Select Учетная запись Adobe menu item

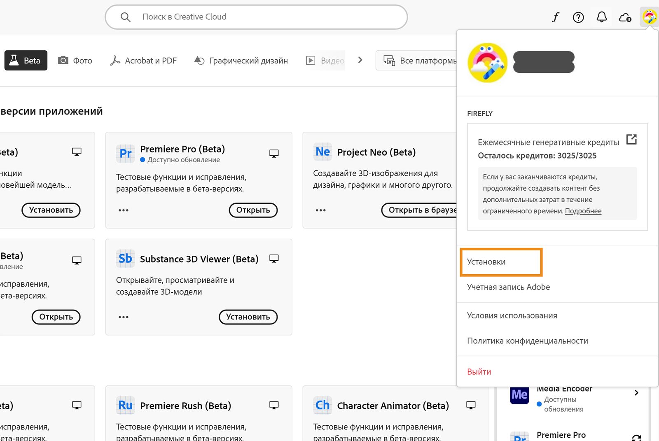509,287
